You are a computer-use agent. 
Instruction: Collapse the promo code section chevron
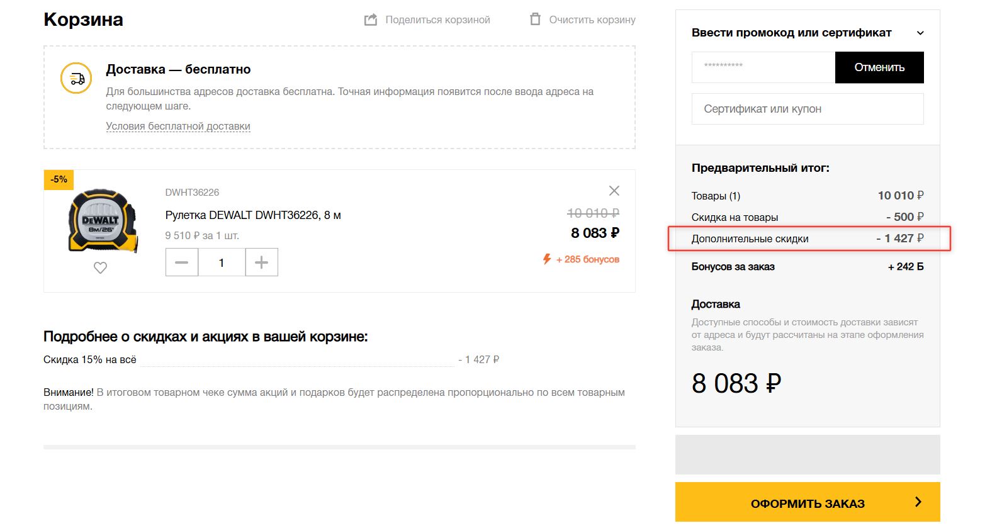tap(920, 33)
